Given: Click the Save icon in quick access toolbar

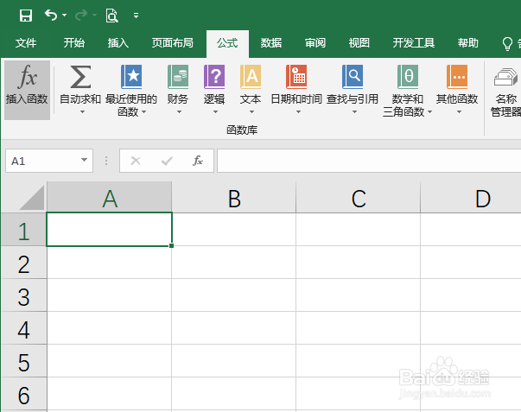Looking at the screenshot, I should (x=26, y=16).
